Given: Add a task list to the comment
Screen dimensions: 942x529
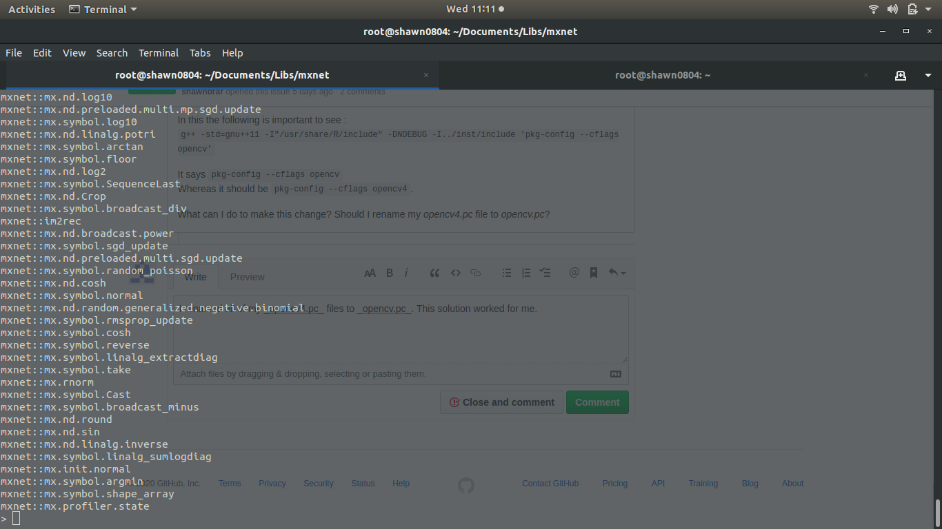Looking at the screenshot, I should click(545, 273).
